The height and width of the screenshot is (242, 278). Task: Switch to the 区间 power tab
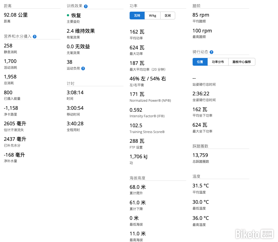168,16
